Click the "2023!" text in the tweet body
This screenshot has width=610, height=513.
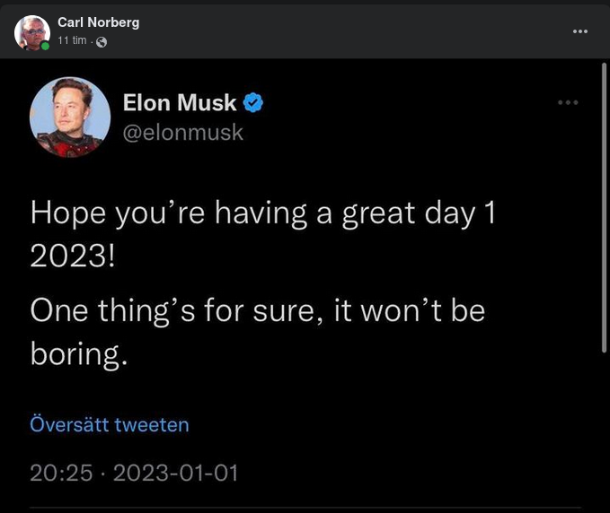pos(73,256)
